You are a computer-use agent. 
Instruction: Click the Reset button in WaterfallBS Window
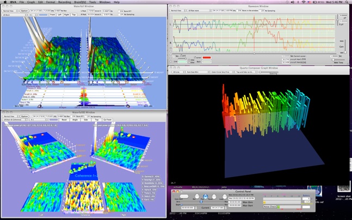[64, 120]
